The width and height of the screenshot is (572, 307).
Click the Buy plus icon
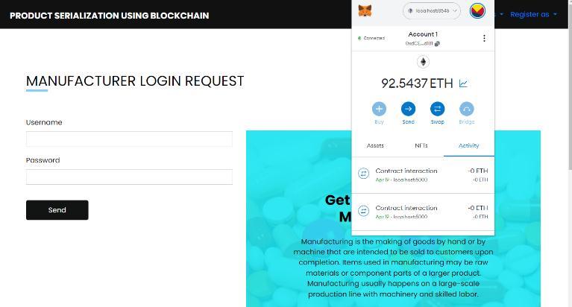379,109
